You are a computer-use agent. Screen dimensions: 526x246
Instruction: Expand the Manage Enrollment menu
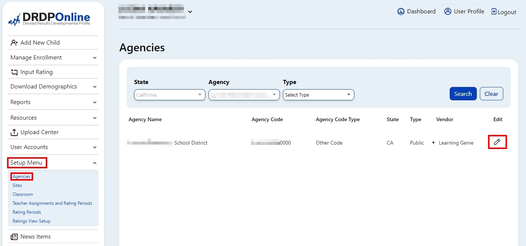pos(53,58)
